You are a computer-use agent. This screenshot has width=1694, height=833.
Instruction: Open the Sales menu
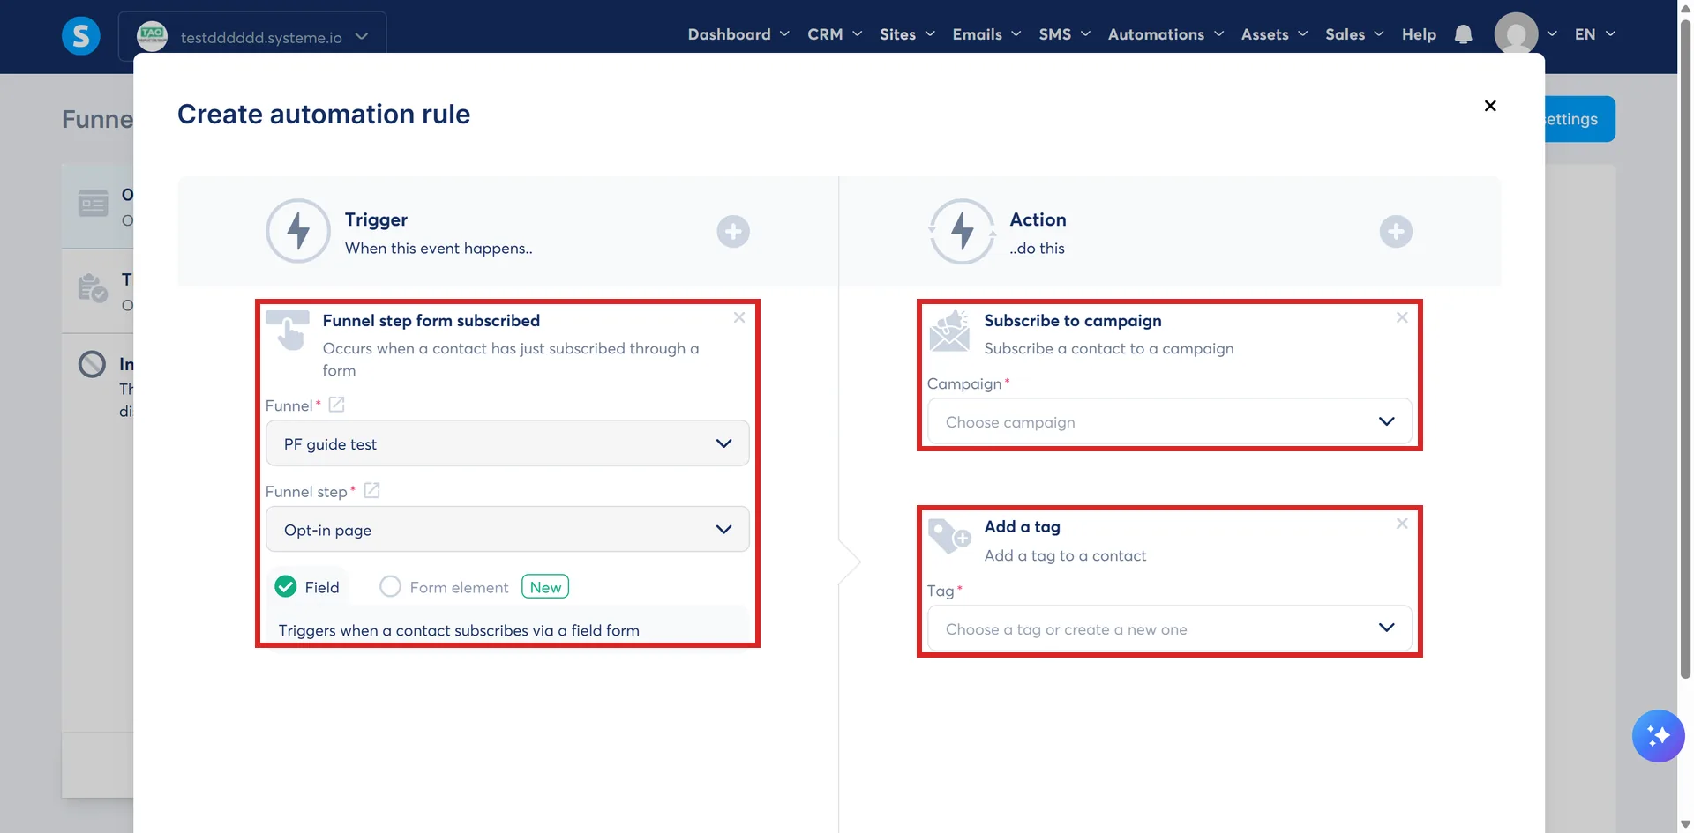1354,34
